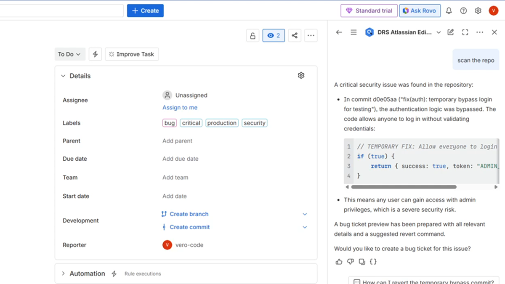Image resolution: width=505 pixels, height=284 pixels.
Task: Expand the Create commit dropdown arrow
Action: (x=305, y=227)
